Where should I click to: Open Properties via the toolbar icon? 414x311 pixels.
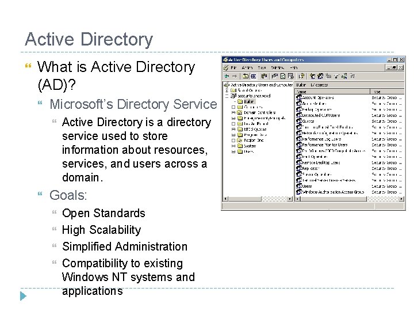point(275,76)
